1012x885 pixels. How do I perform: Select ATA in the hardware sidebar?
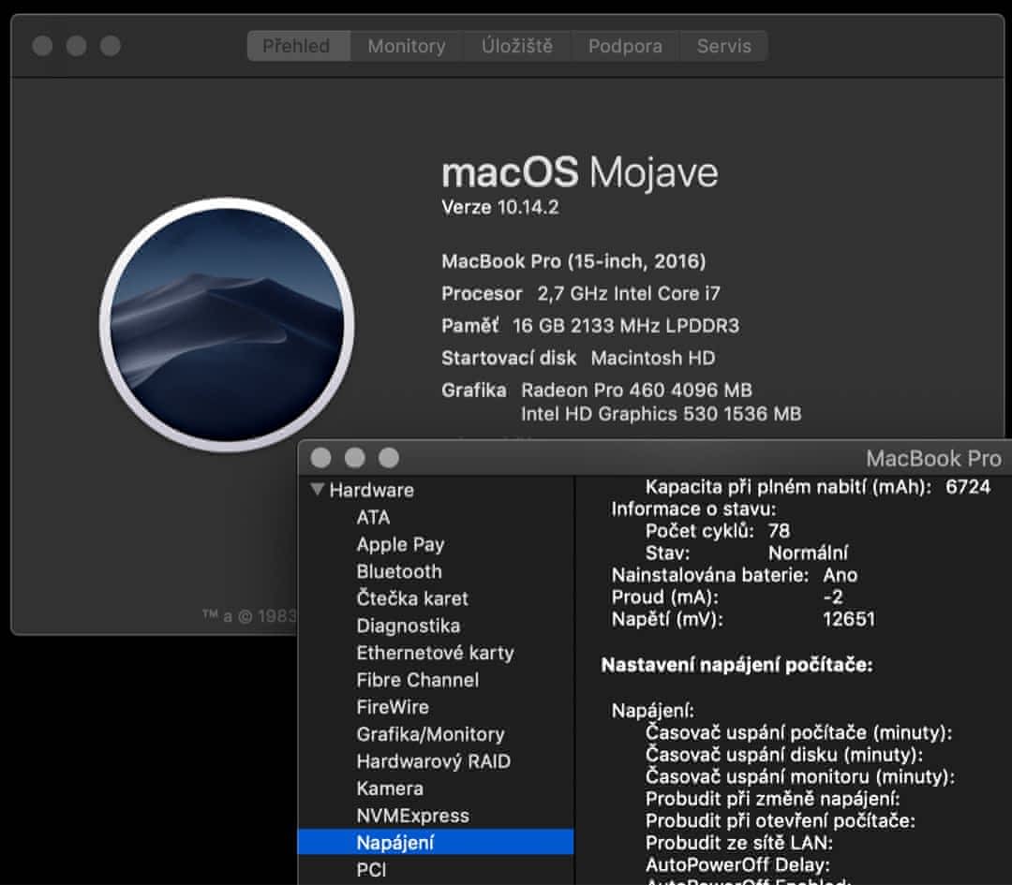373,517
